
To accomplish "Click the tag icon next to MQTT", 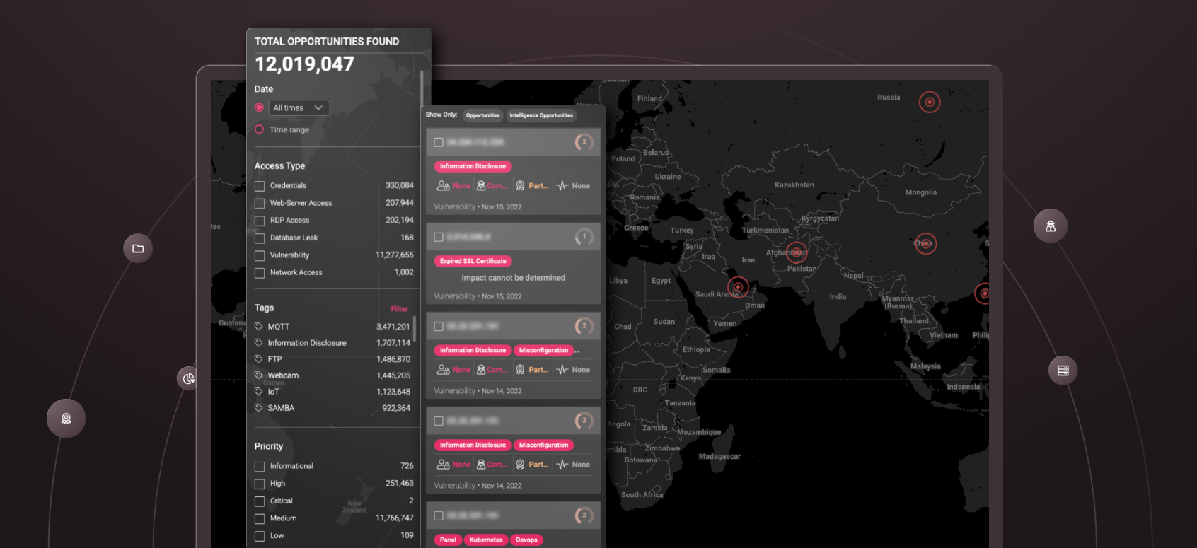I will [x=259, y=327].
